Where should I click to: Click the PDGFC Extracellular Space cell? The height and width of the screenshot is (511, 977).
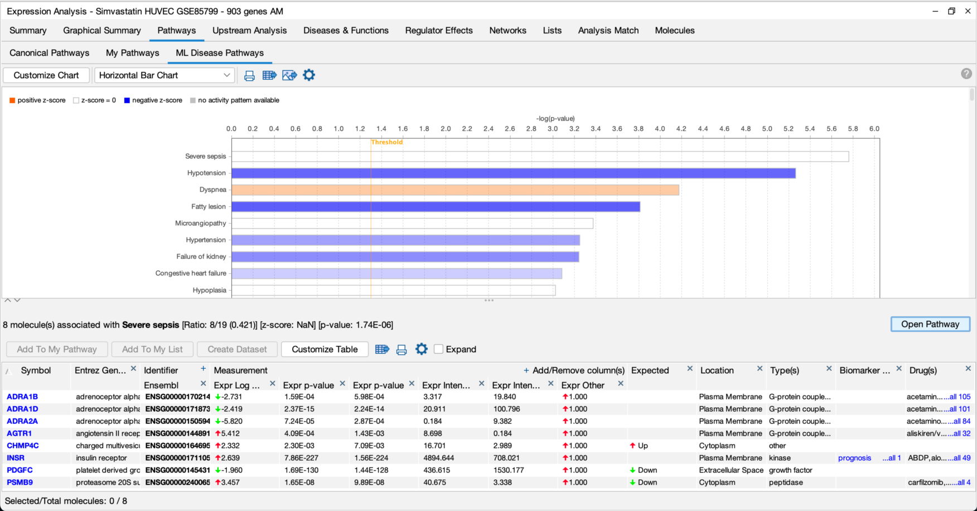731,470
